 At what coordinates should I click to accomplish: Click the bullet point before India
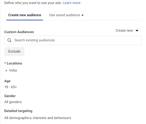coord(6,71)
